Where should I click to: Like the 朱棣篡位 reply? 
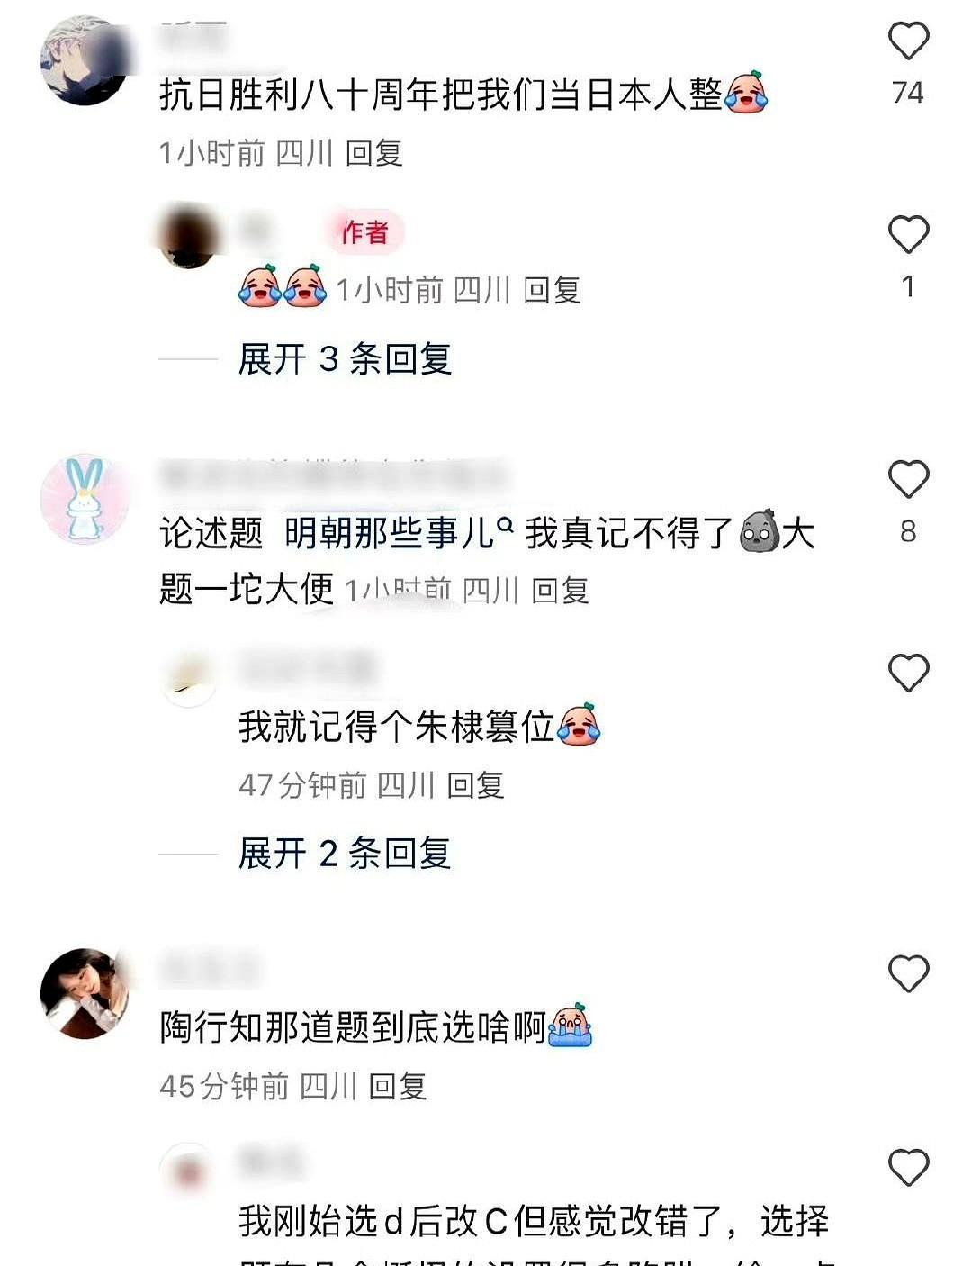pyautogui.click(x=908, y=673)
